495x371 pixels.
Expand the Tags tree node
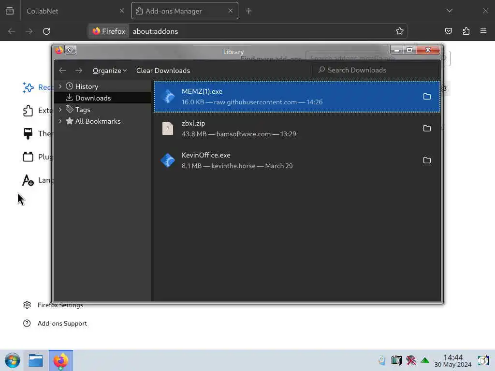(60, 110)
